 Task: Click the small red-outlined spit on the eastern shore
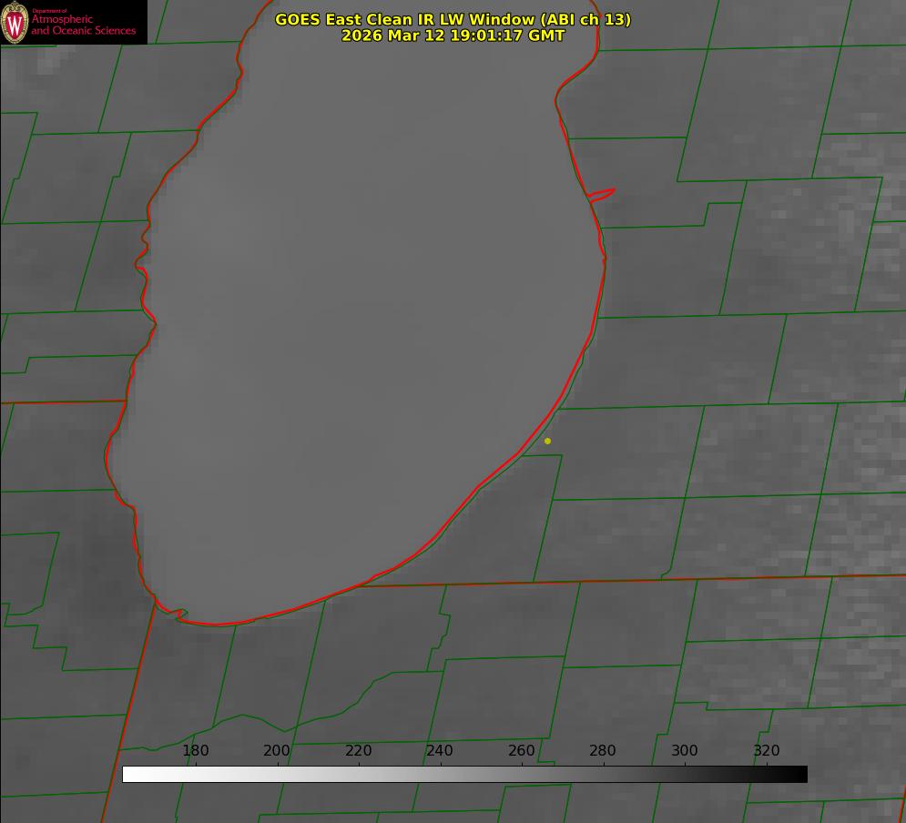[x=602, y=194]
